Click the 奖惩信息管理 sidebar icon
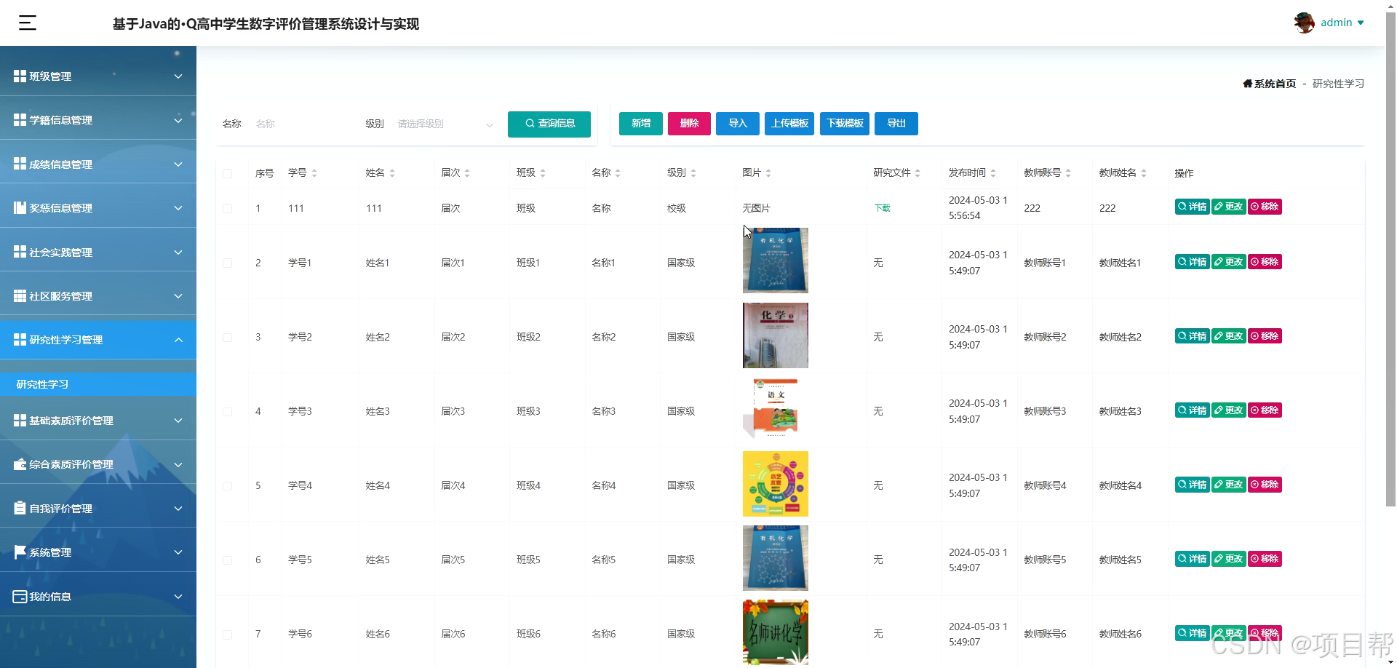 pos(20,208)
